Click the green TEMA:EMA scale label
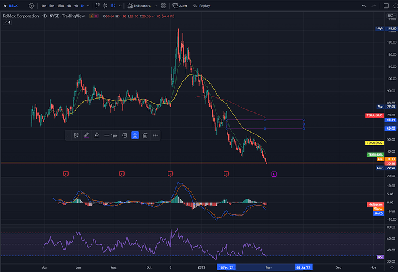 (x=376, y=154)
